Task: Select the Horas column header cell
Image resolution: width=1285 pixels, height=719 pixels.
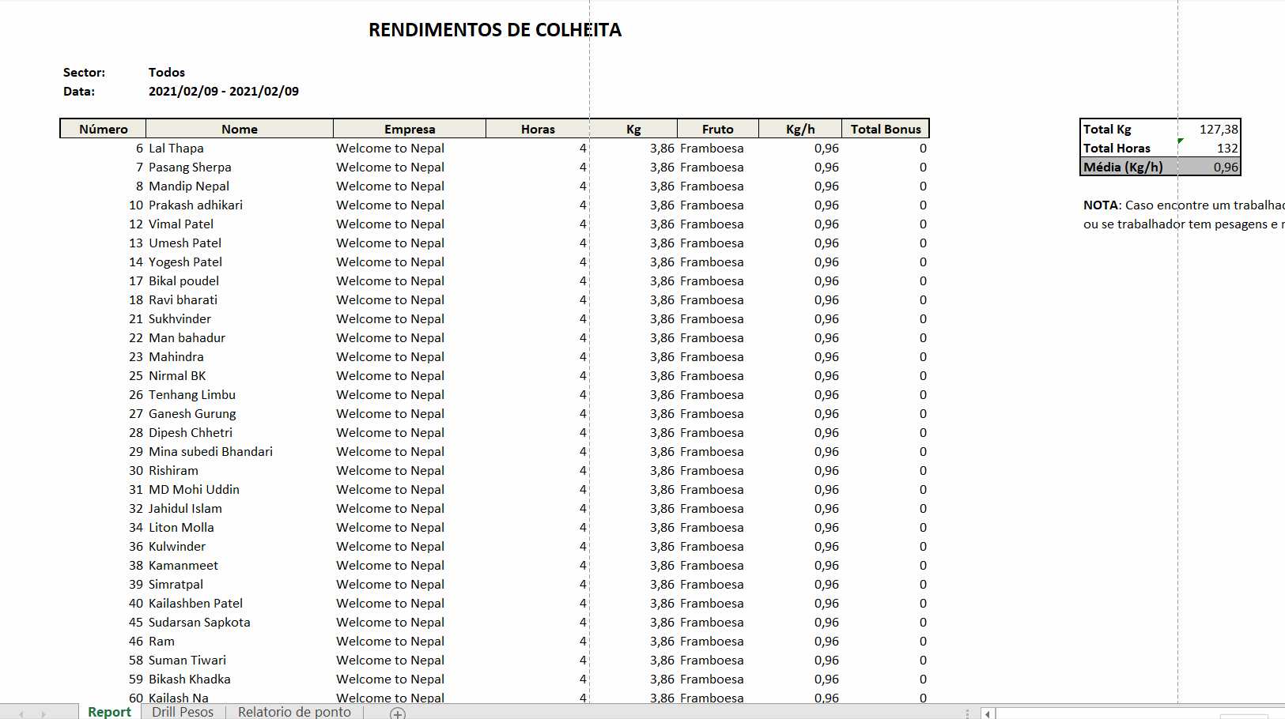Action: tap(538, 129)
